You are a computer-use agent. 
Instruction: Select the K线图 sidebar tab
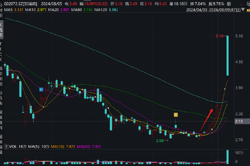pyautogui.click(x=1, y=29)
